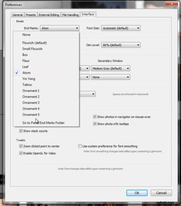Open Go to Panel End Marks Folder

pos(46,123)
